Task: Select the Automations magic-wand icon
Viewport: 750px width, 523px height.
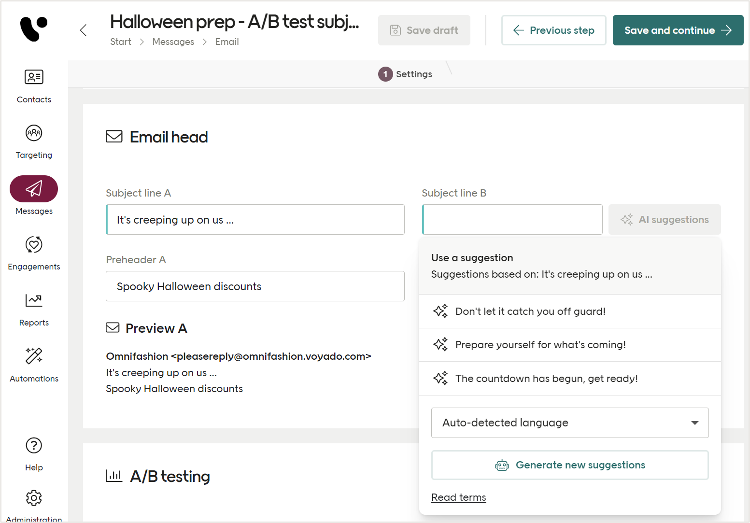Action: coord(34,365)
